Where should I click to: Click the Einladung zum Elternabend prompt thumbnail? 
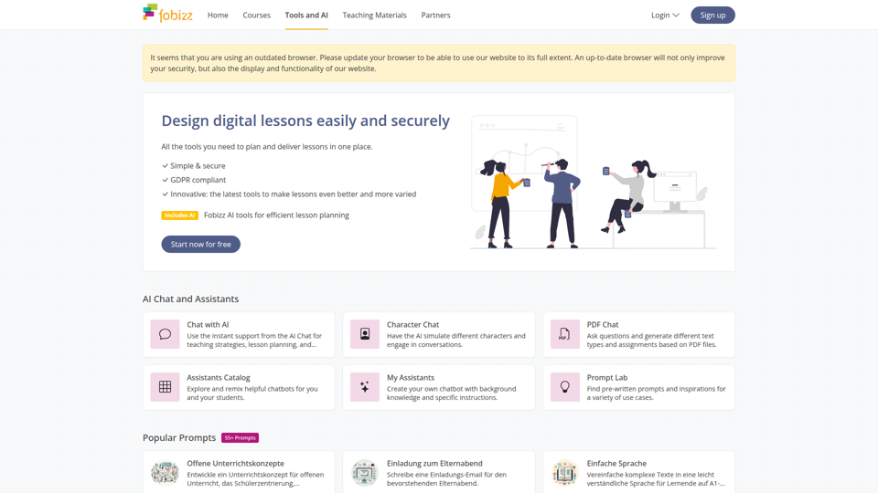point(365,473)
